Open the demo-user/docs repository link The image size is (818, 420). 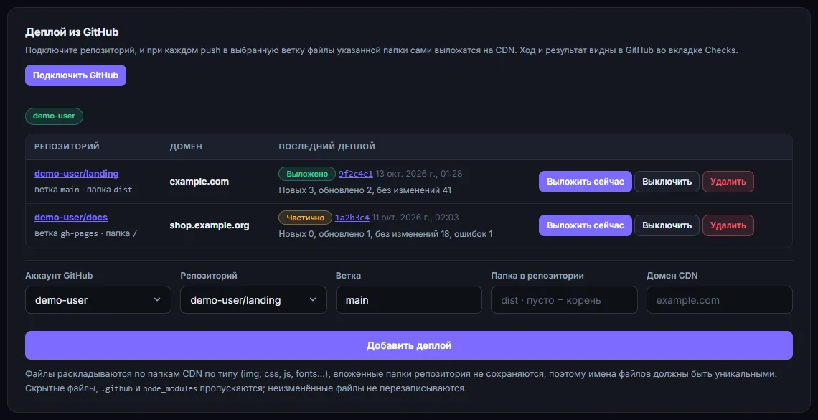pos(71,217)
